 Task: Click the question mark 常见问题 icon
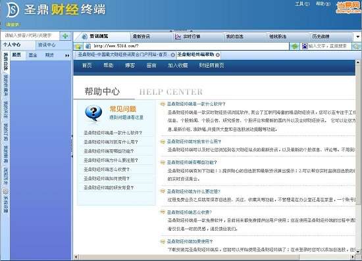tap(93, 112)
